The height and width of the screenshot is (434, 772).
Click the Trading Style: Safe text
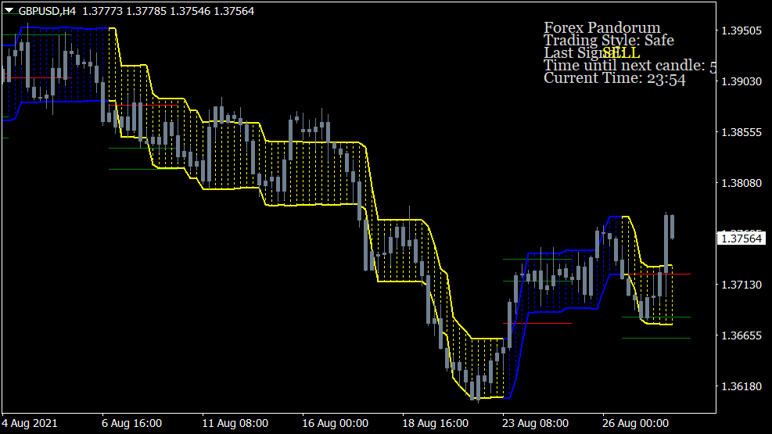pyautogui.click(x=608, y=40)
